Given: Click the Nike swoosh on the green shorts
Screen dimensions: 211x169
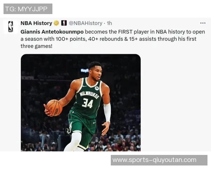Looking at the screenshot, I should 95,123.
